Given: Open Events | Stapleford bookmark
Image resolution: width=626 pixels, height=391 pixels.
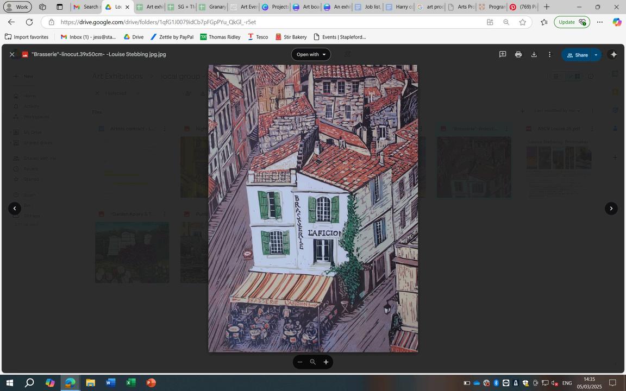Looking at the screenshot, I should pyautogui.click(x=340, y=37).
